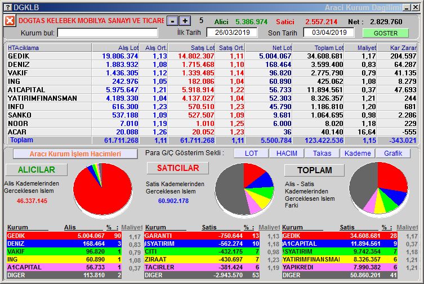424x284 pixels.
Task: Click the TOPLAM button
Action: coord(315,170)
